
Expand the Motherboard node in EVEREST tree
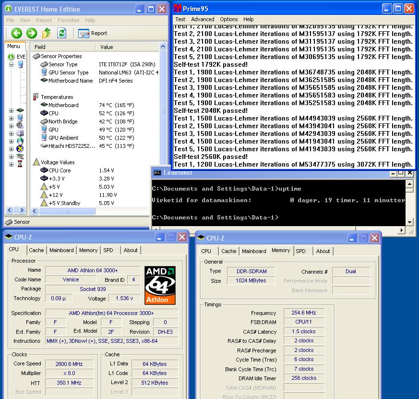tap(11, 110)
